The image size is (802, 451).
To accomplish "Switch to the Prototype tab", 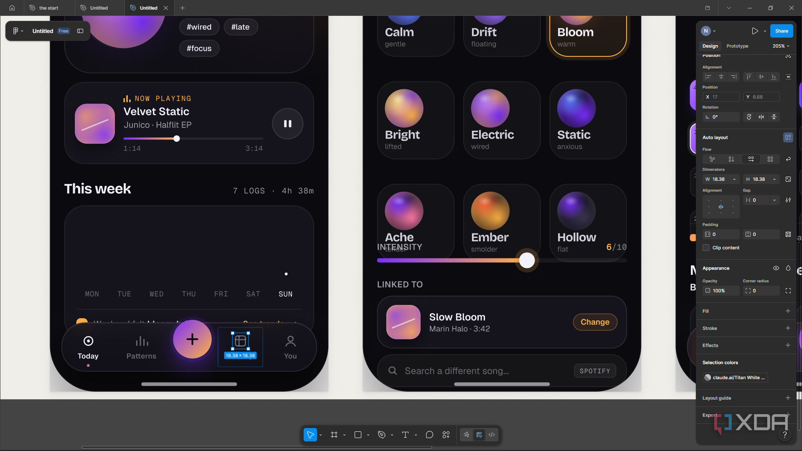I will [x=737, y=46].
